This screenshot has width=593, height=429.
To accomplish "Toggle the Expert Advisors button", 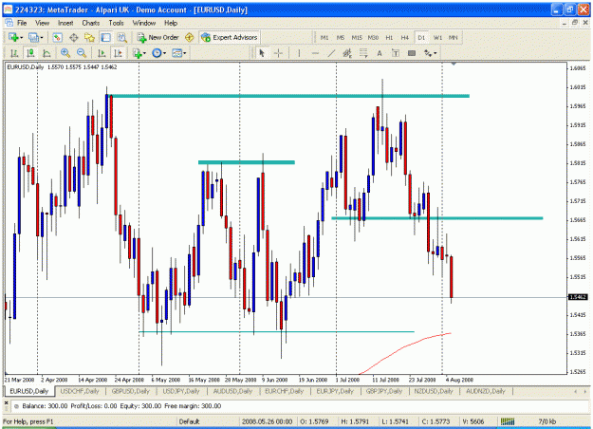I will (230, 37).
